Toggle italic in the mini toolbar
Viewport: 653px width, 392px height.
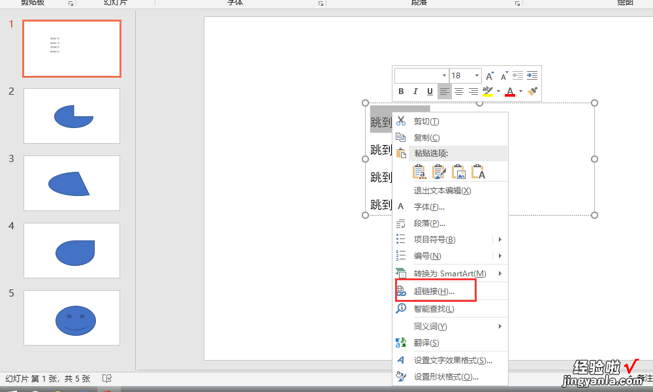tap(415, 91)
